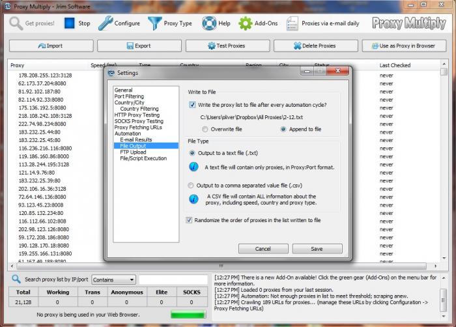
Task: Click the Proxy Multiply logo
Action: [x=409, y=23]
